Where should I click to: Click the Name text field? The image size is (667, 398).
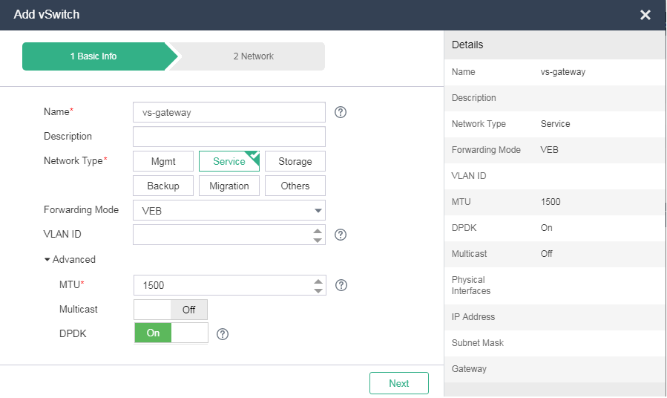[229, 112]
